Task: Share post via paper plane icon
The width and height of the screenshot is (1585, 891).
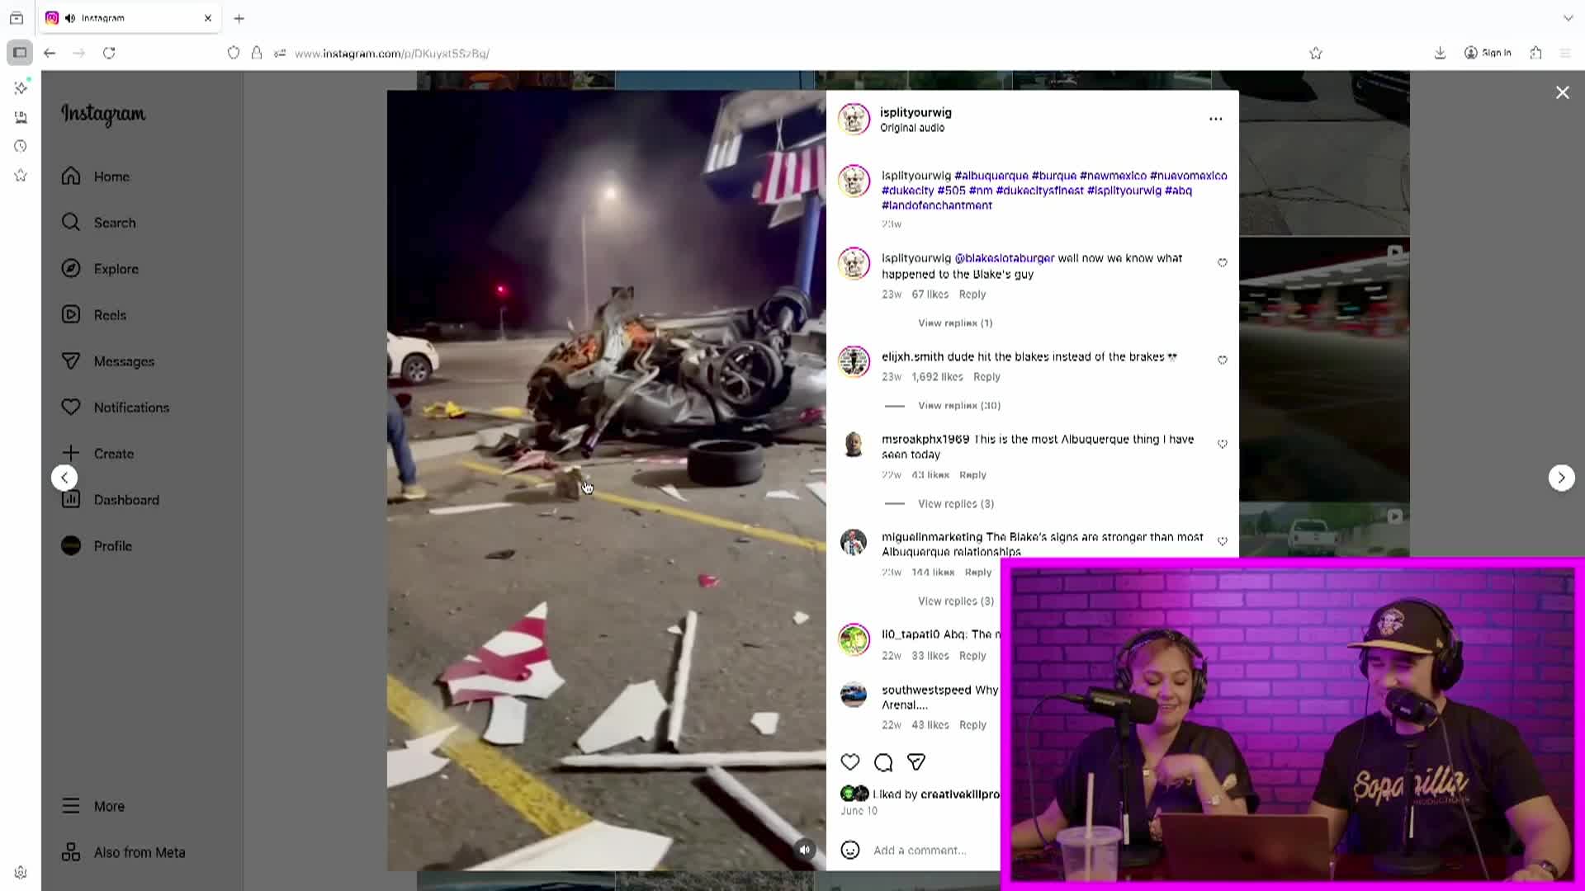Action: 916,762
